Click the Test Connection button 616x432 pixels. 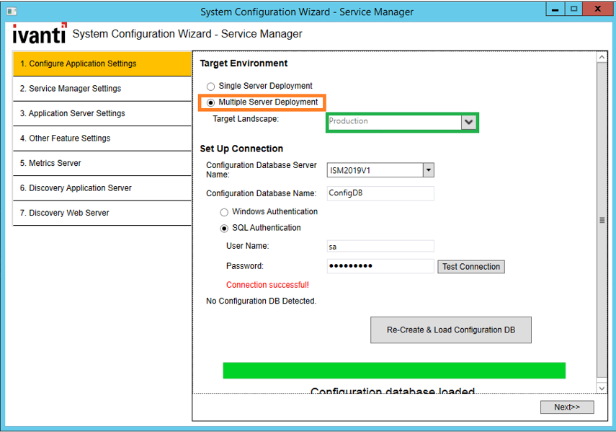[x=470, y=267]
